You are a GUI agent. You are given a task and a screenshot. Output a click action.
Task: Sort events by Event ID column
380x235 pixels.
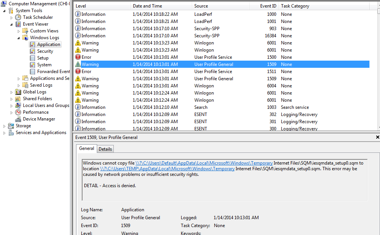pyautogui.click(x=268, y=6)
